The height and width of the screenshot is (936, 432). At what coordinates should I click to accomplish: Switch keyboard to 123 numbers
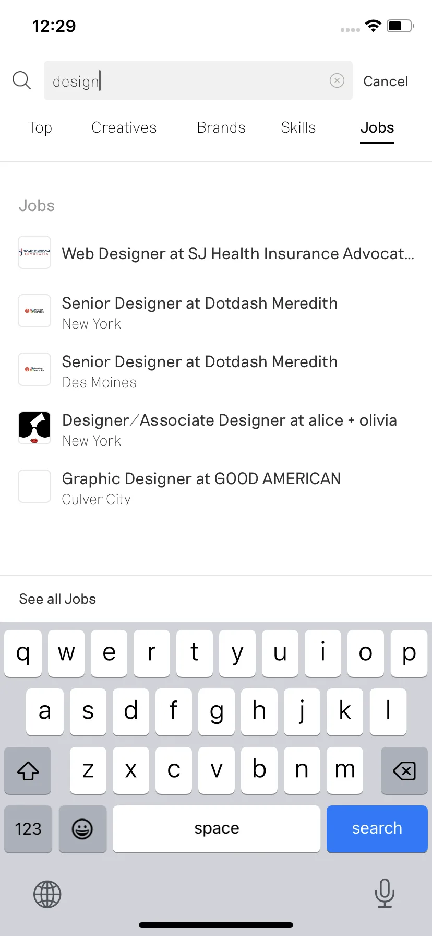[28, 829]
